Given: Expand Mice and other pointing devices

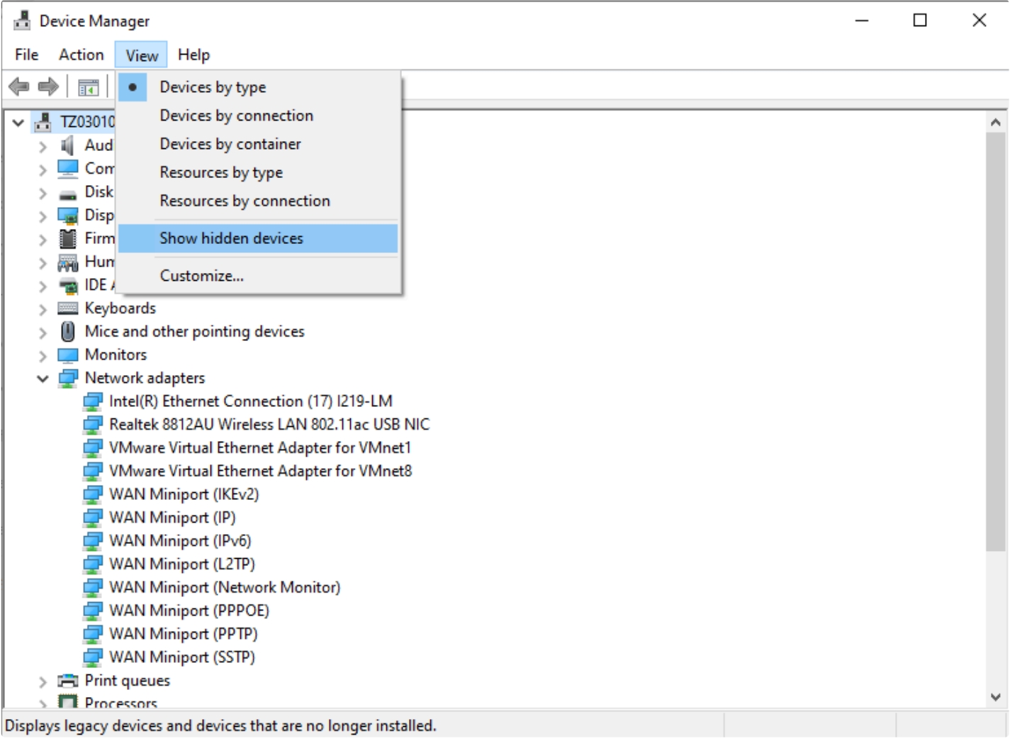Looking at the screenshot, I should (x=43, y=333).
